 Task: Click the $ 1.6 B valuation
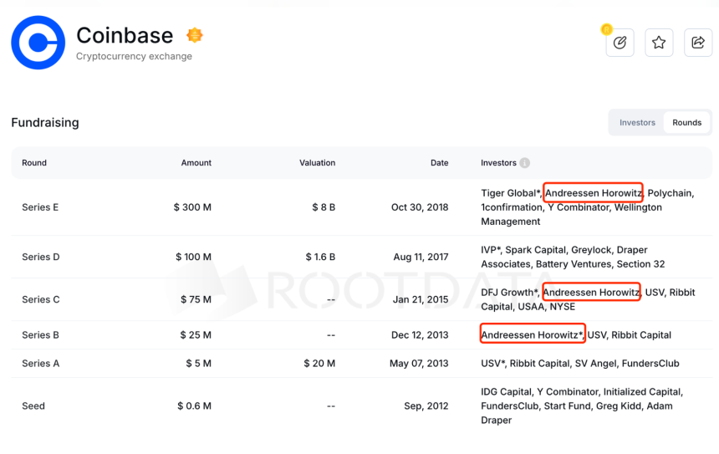(x=320, y=257)
